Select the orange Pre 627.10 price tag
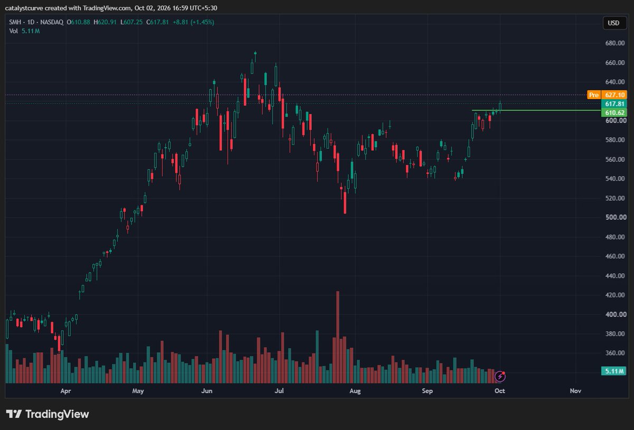Screen dimensions: 634x430 [x=608, y=95]
